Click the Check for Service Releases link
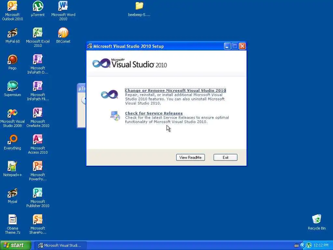333x250 pixels. click(x=154, y=113)
